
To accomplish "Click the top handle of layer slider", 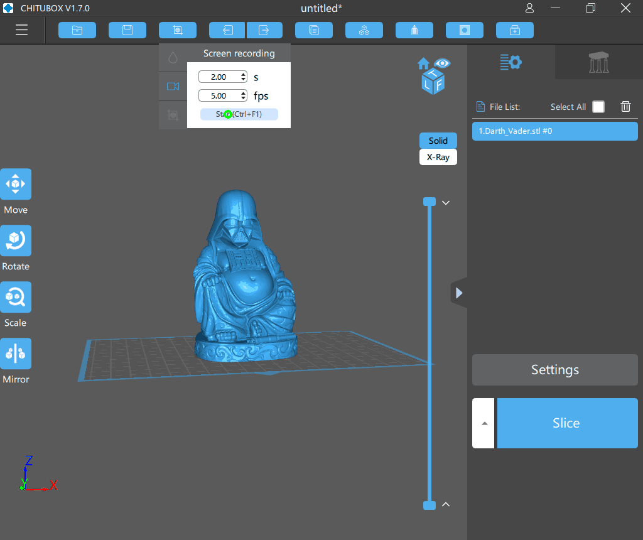I will 430,202.
